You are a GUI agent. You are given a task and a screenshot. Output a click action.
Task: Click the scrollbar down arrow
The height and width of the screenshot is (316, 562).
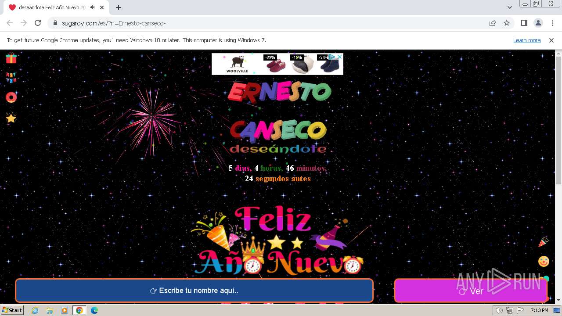558,300
